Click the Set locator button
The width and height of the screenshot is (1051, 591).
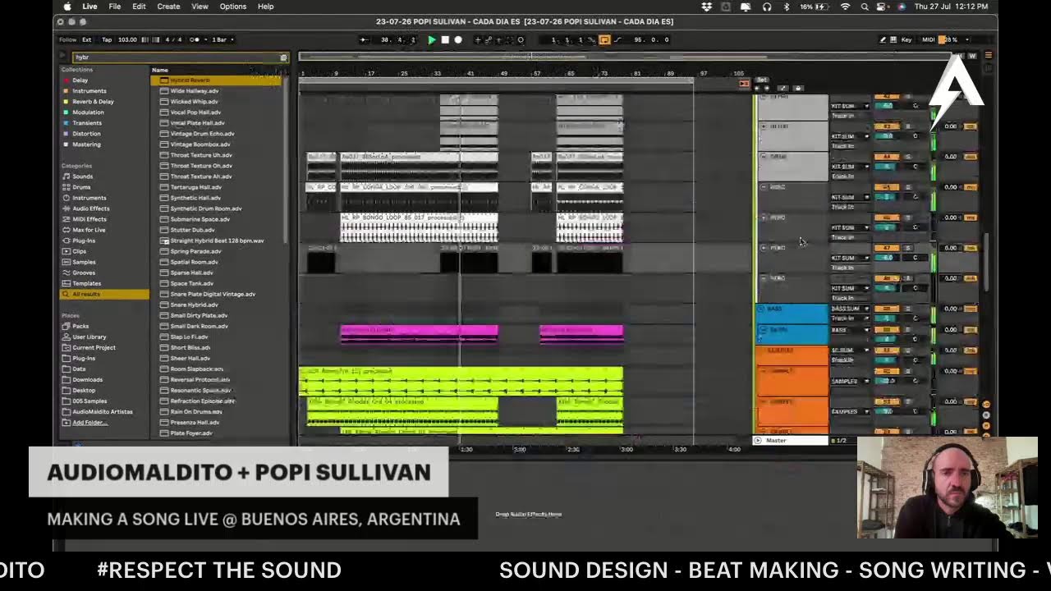pos(762,80)
